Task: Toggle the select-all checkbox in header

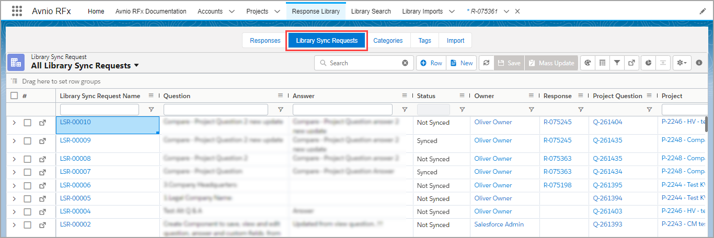Action: (14, 96)
